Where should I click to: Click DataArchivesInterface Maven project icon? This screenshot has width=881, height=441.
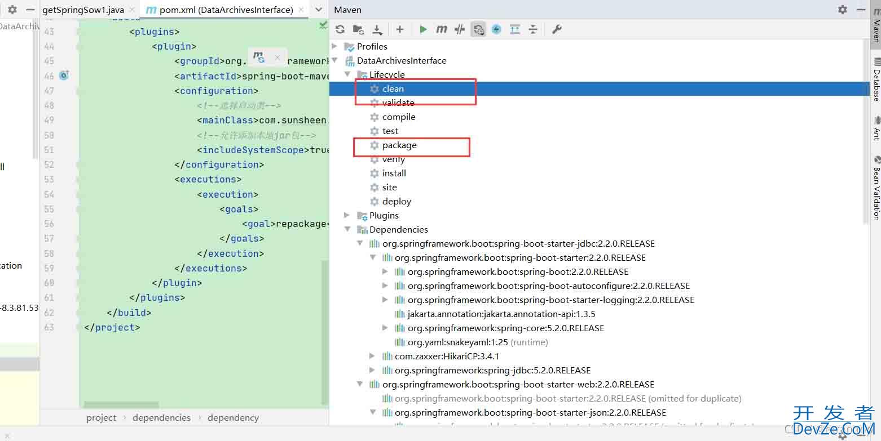(350, 61)
